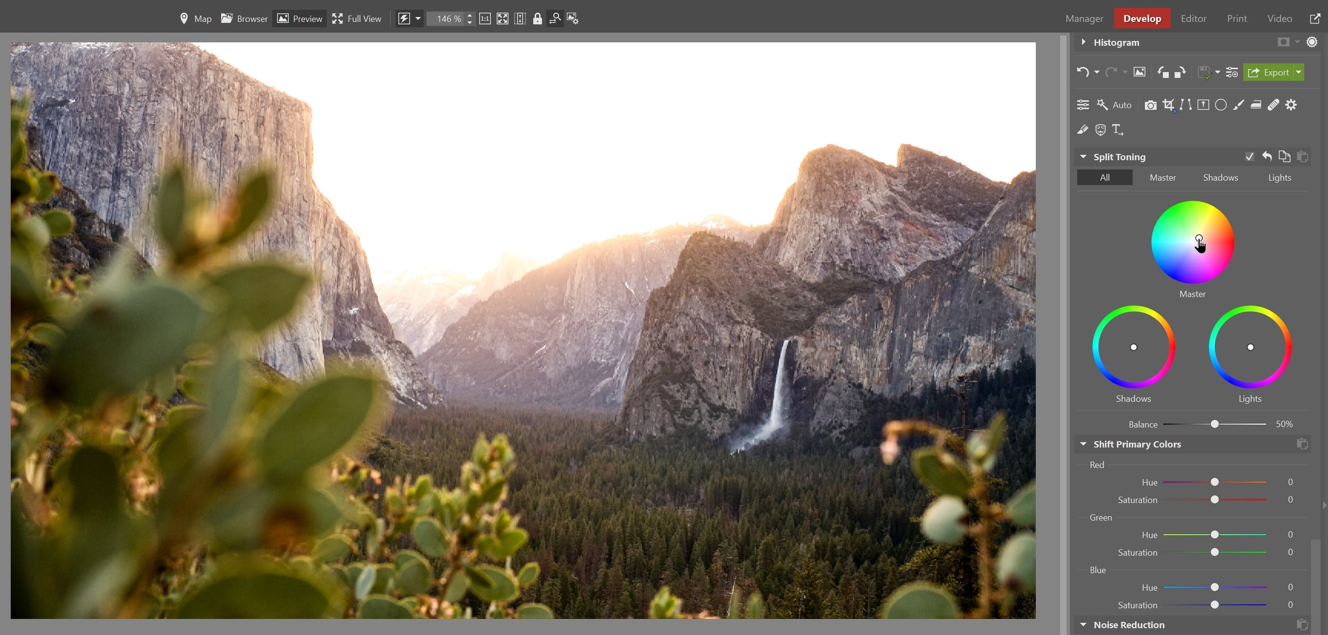Go to the Print module
Viewport: 1328px width, 635px height.
click(1236, 19)
